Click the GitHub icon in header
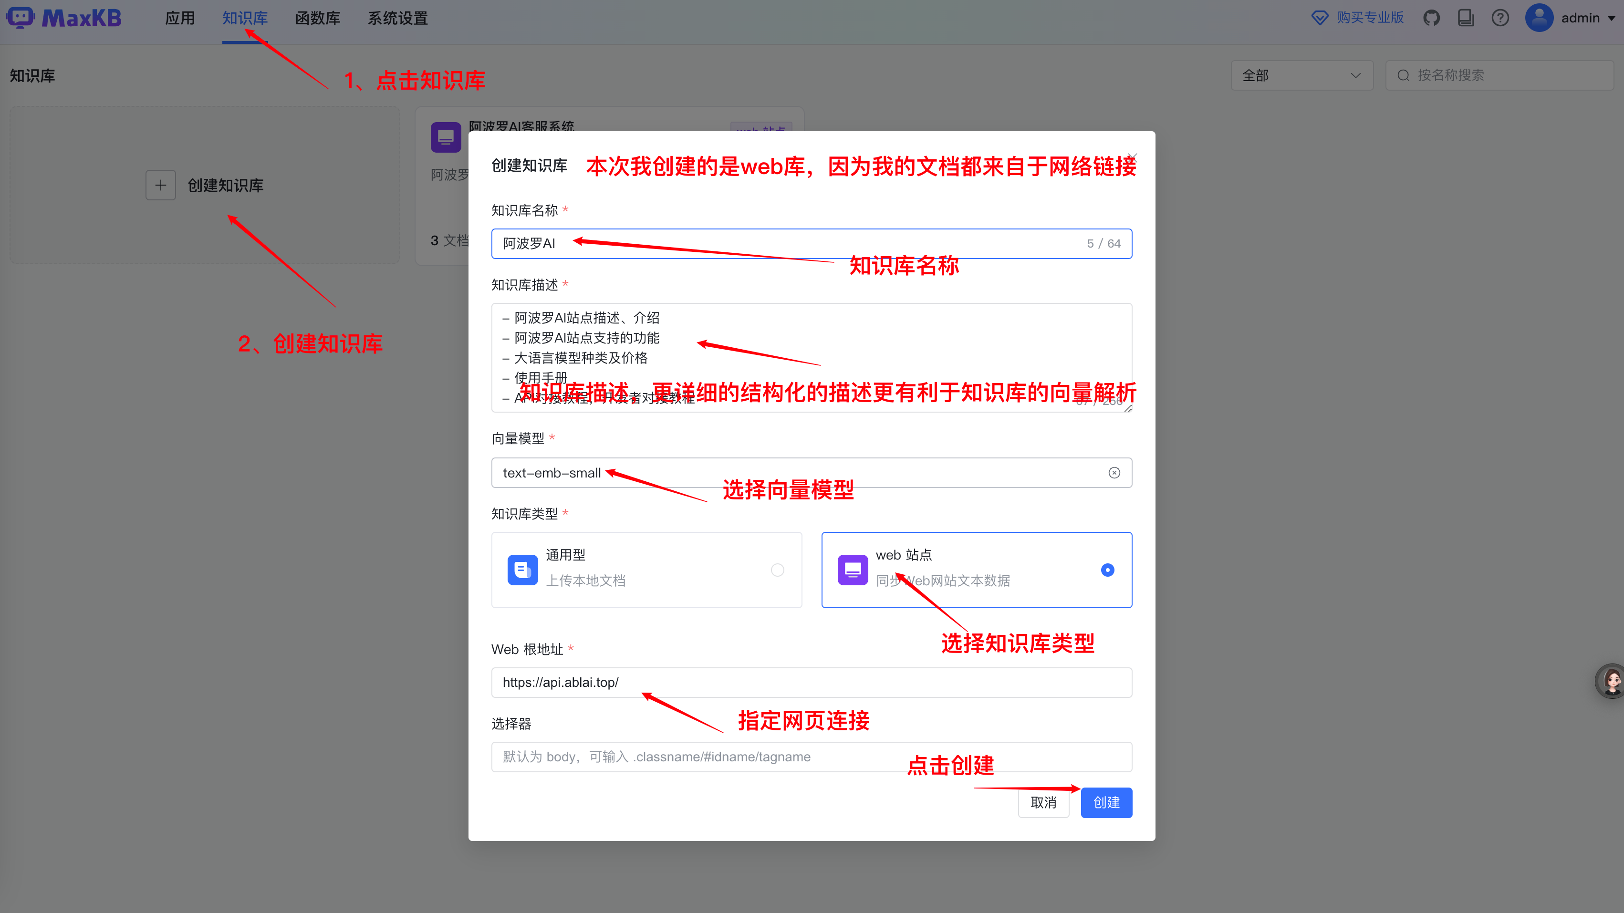 tap(1431, 18)
